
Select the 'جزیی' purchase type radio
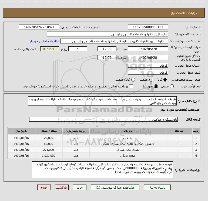coord(172,86)
